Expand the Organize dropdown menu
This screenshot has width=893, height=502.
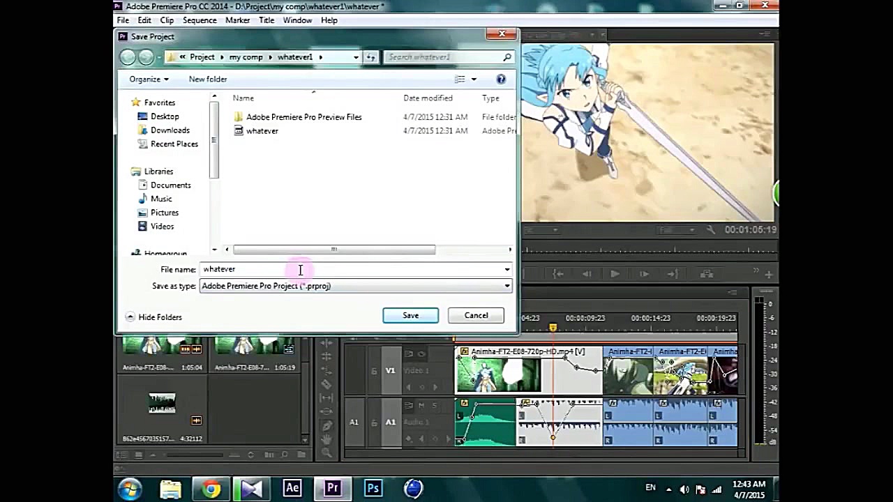coord(149,79)
